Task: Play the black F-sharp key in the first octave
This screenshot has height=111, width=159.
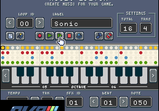Action: coord(50,72)
